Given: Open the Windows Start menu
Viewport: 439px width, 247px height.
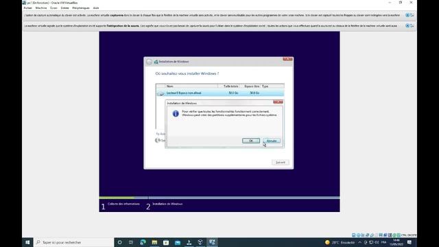Looking at the screenshot, I should [x=27, y=242].
